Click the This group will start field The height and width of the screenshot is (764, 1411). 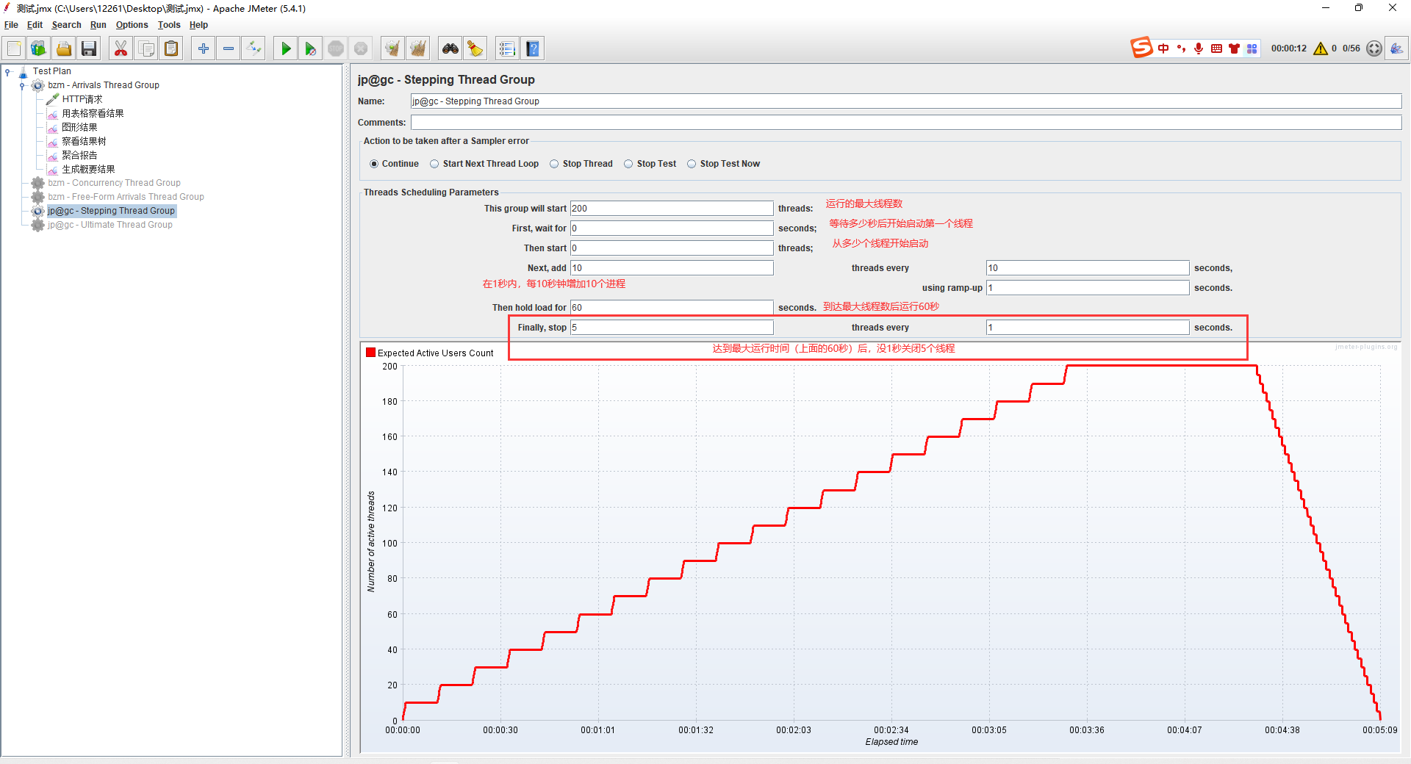pos(672,209)
